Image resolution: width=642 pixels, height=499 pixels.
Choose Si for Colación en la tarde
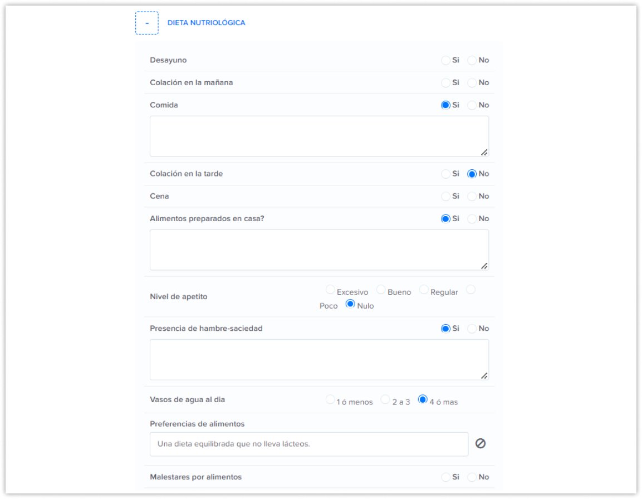(x=445, y=174)
